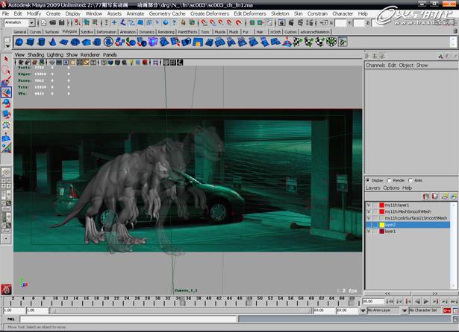Select the Render layer radio button
This screenshot has width=459, height=332.
click(389, 180)
